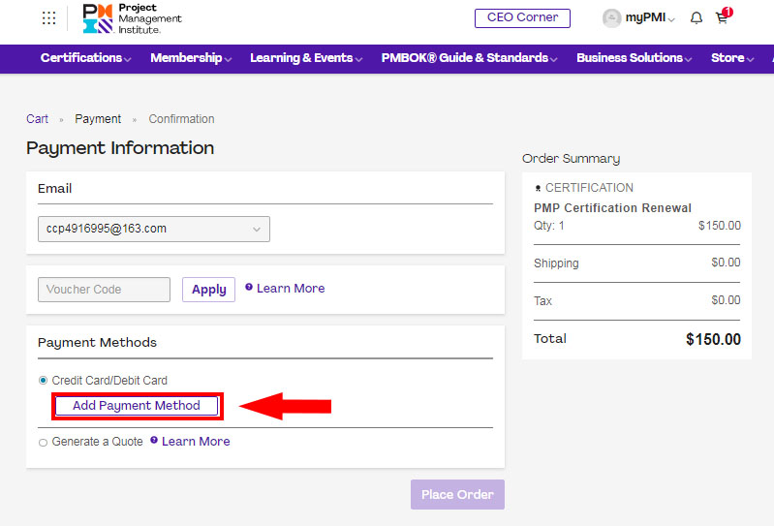Click the Shipping $0.00 value

pyautogui.click(x=726, y=263)
